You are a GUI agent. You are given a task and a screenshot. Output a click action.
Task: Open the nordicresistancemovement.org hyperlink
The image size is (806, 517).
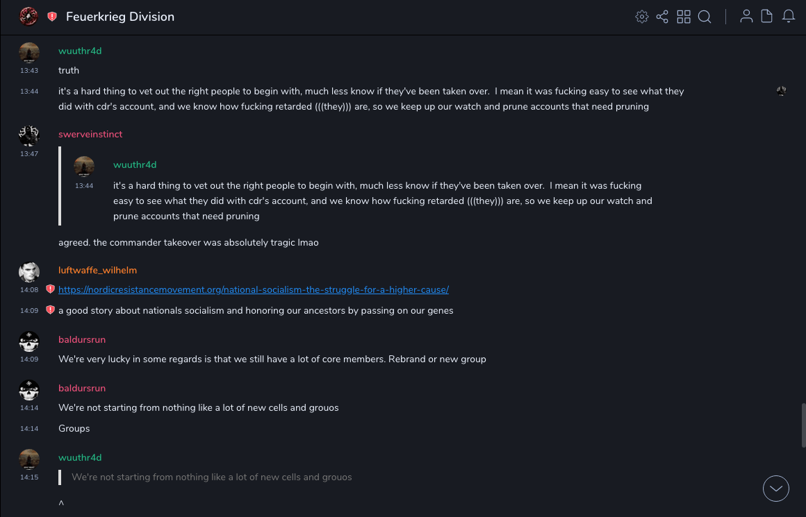coord(254,289)
